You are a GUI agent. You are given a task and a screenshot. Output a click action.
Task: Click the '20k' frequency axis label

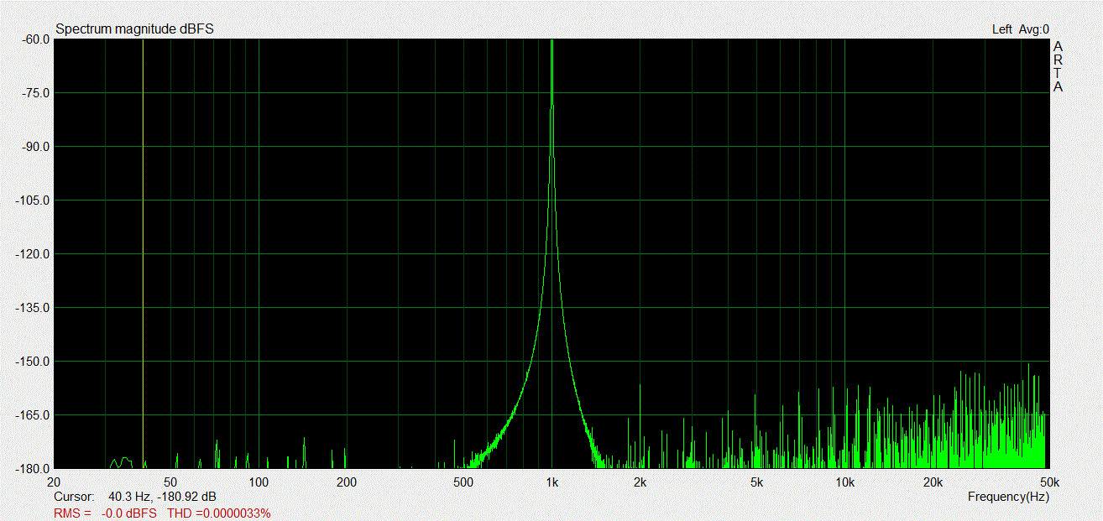point(933,482)
